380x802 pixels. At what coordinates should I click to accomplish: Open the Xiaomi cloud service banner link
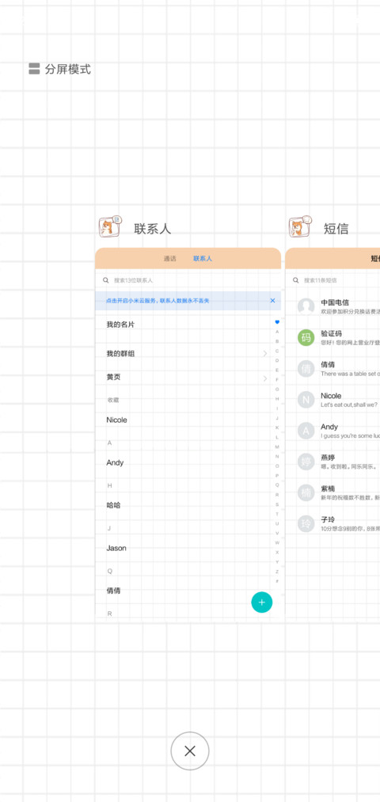click(x=158, y=301)
